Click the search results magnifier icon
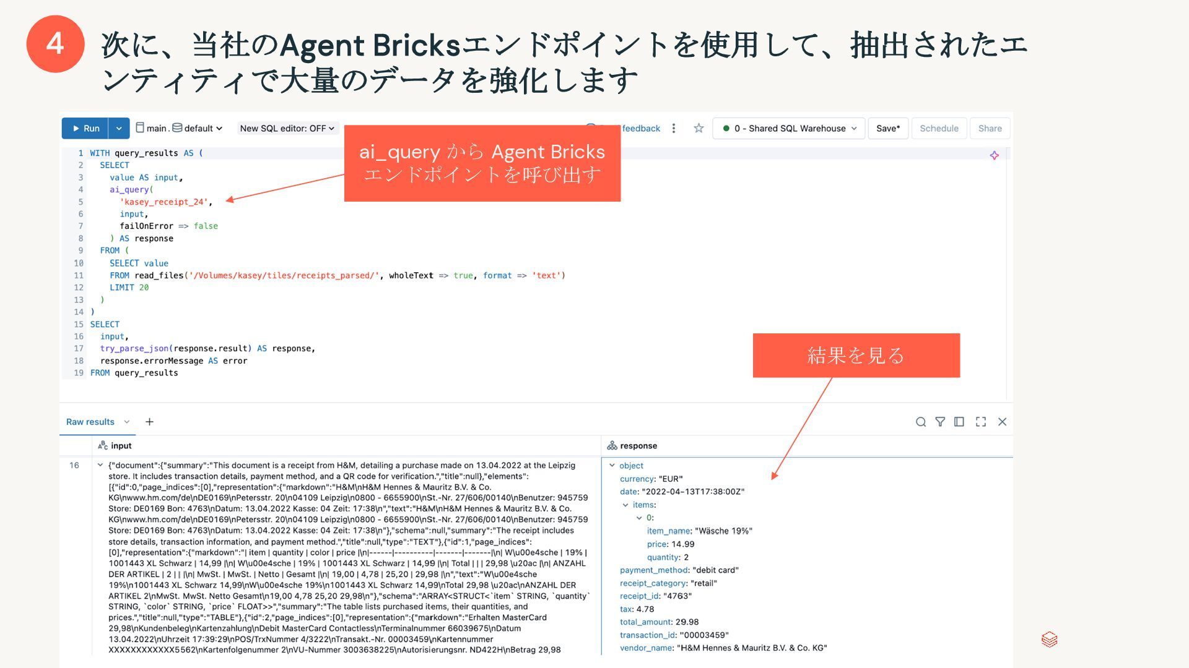This screenshot has height=668, width=1189. pyautogui.click(x=921, y=422)
